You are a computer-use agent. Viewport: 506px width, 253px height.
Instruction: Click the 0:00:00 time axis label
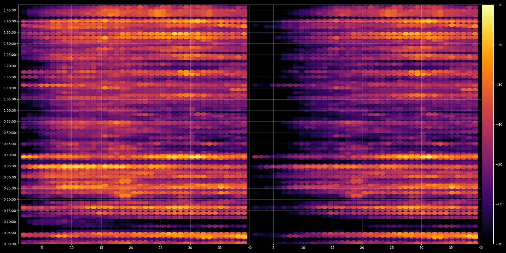point(10,244)
